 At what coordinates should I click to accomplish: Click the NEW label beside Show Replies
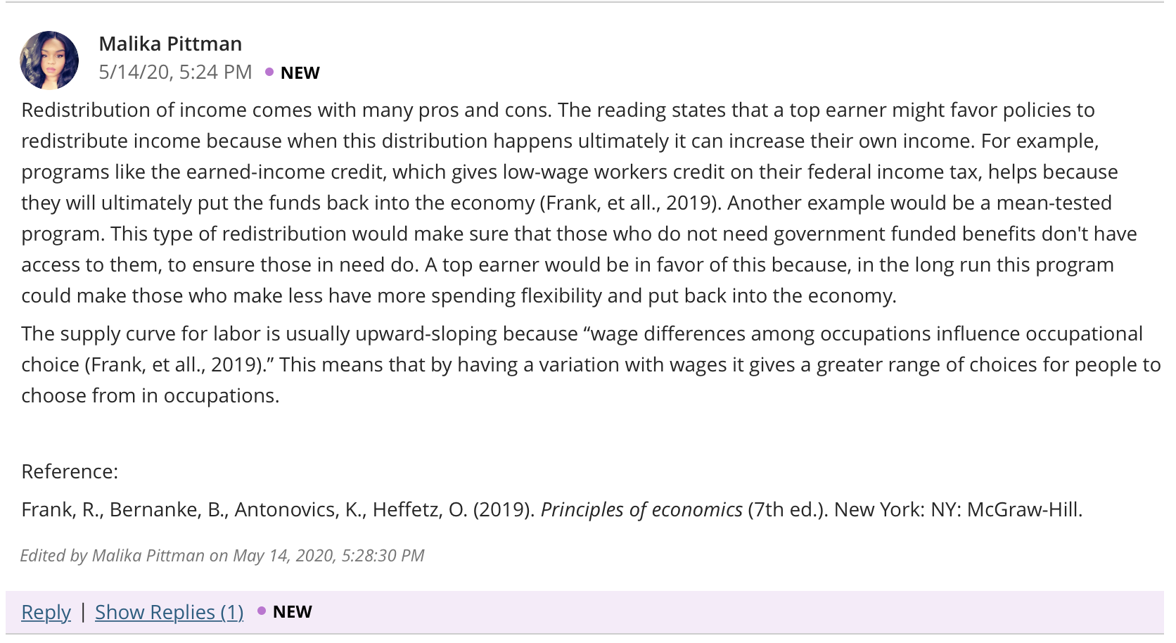(x=293, y=611)
